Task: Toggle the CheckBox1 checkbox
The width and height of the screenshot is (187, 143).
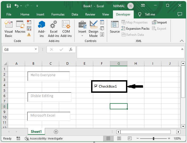Action: tap(96, 86)
